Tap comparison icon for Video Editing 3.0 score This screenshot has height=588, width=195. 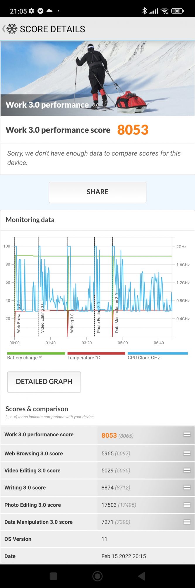tap(187, 470)
